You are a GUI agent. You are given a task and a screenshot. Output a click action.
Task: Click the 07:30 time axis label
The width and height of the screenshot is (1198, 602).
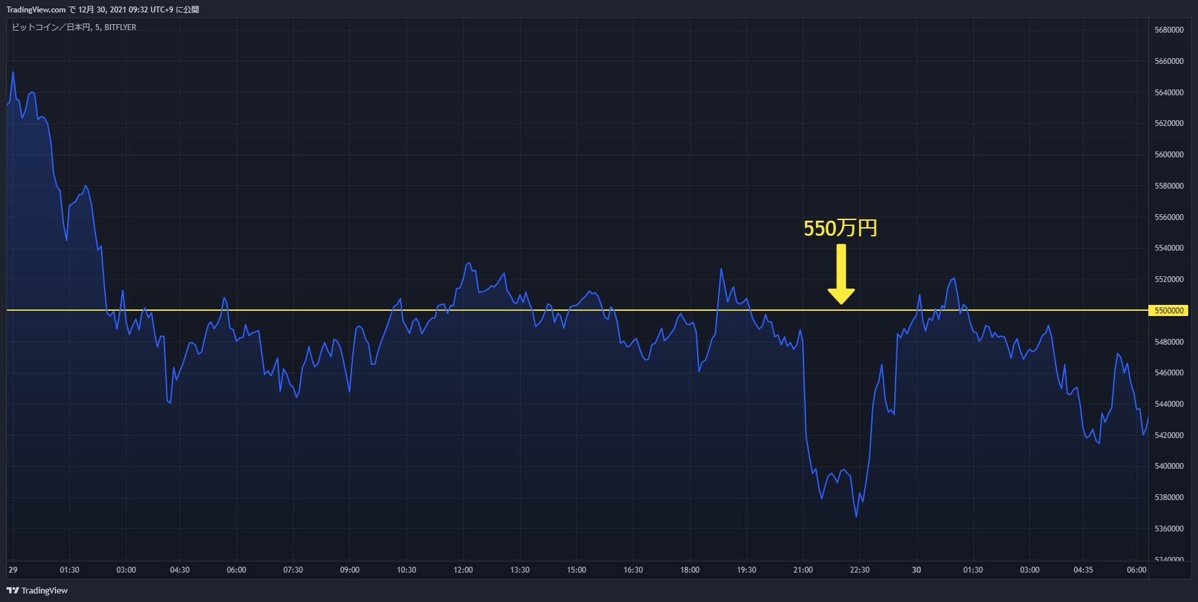293,570
